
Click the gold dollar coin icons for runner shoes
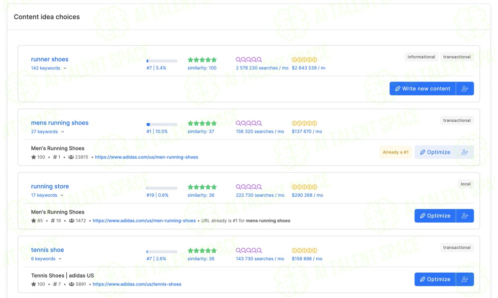pos(304,60)
